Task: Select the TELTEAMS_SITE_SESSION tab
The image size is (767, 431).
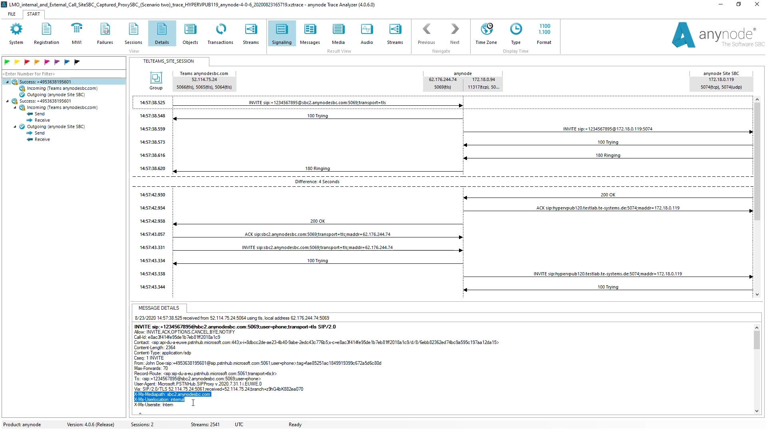Action: coord(169,61)
